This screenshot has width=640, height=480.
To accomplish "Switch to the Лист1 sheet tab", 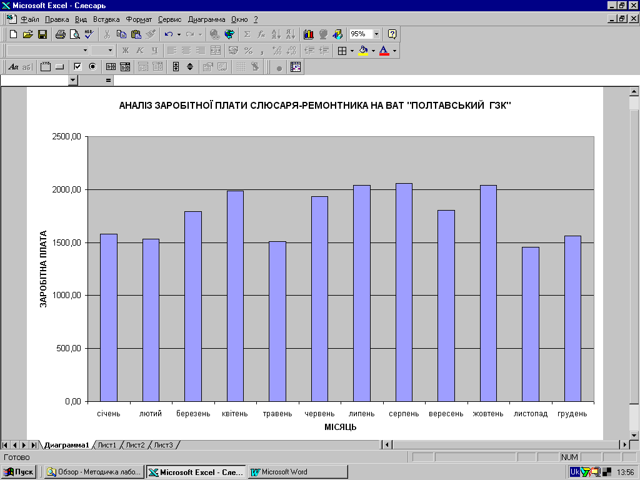I will pyautogui.click(x=107, y=445).
